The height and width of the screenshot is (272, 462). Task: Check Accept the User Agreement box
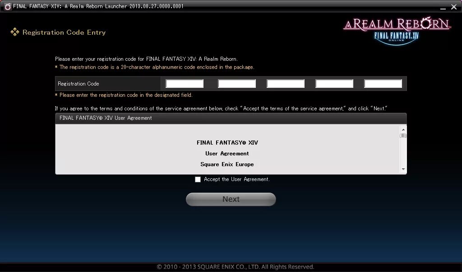198,179
